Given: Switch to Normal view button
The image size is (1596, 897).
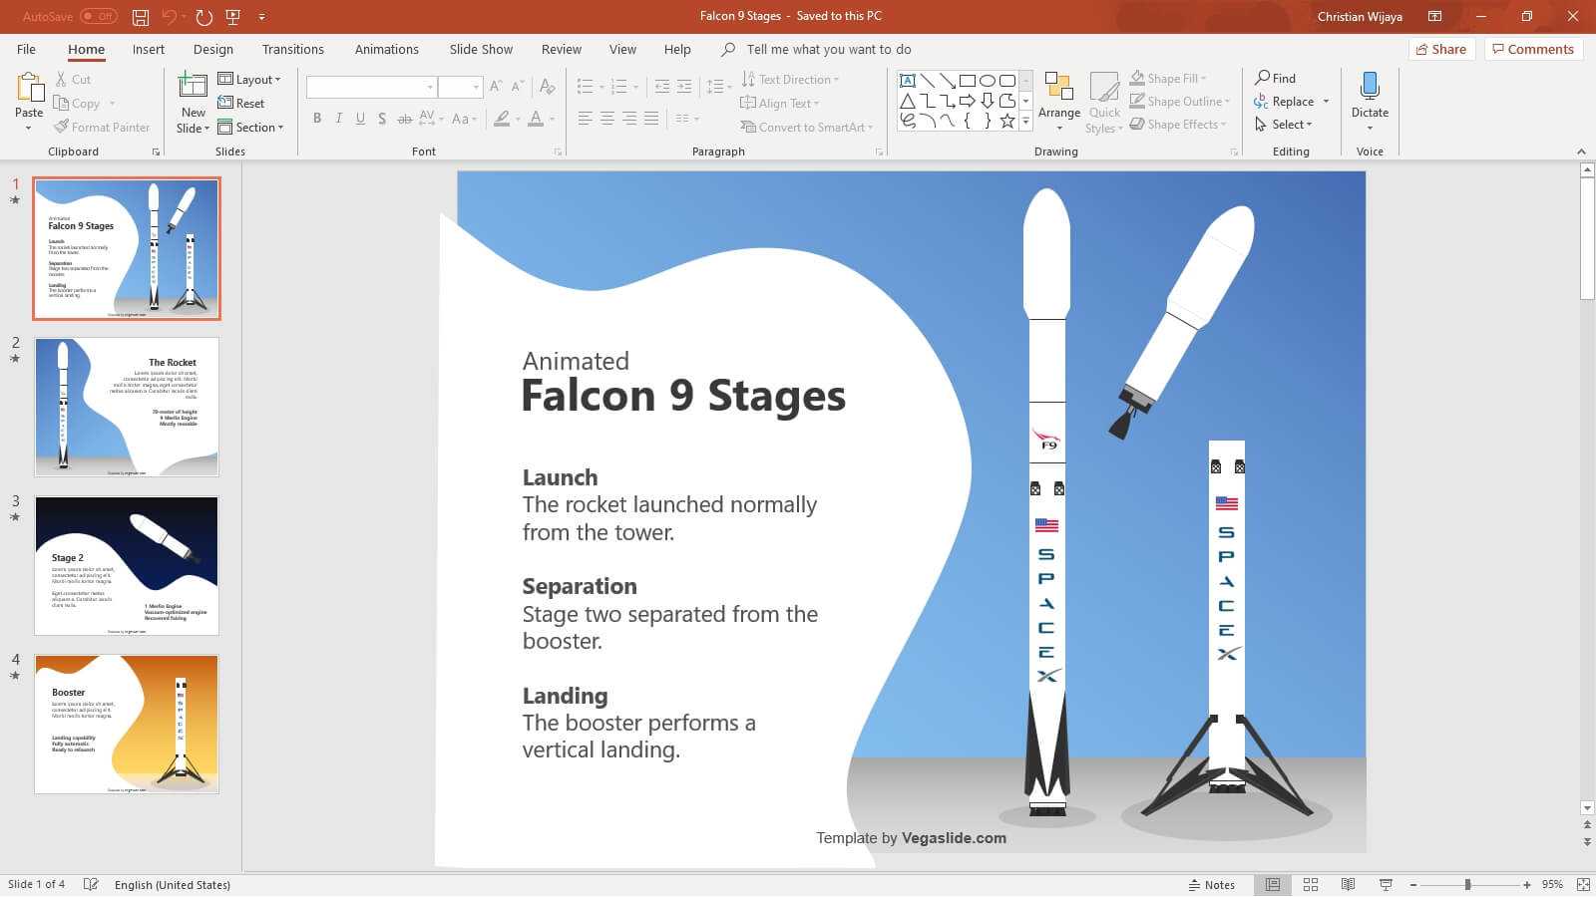Looking at the screenshot, I should point(1273,884).
